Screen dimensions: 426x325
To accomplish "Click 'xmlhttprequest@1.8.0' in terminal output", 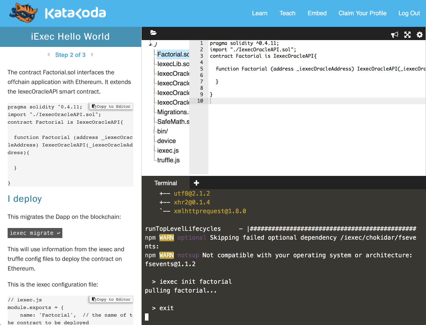I will tap(210, 211).
